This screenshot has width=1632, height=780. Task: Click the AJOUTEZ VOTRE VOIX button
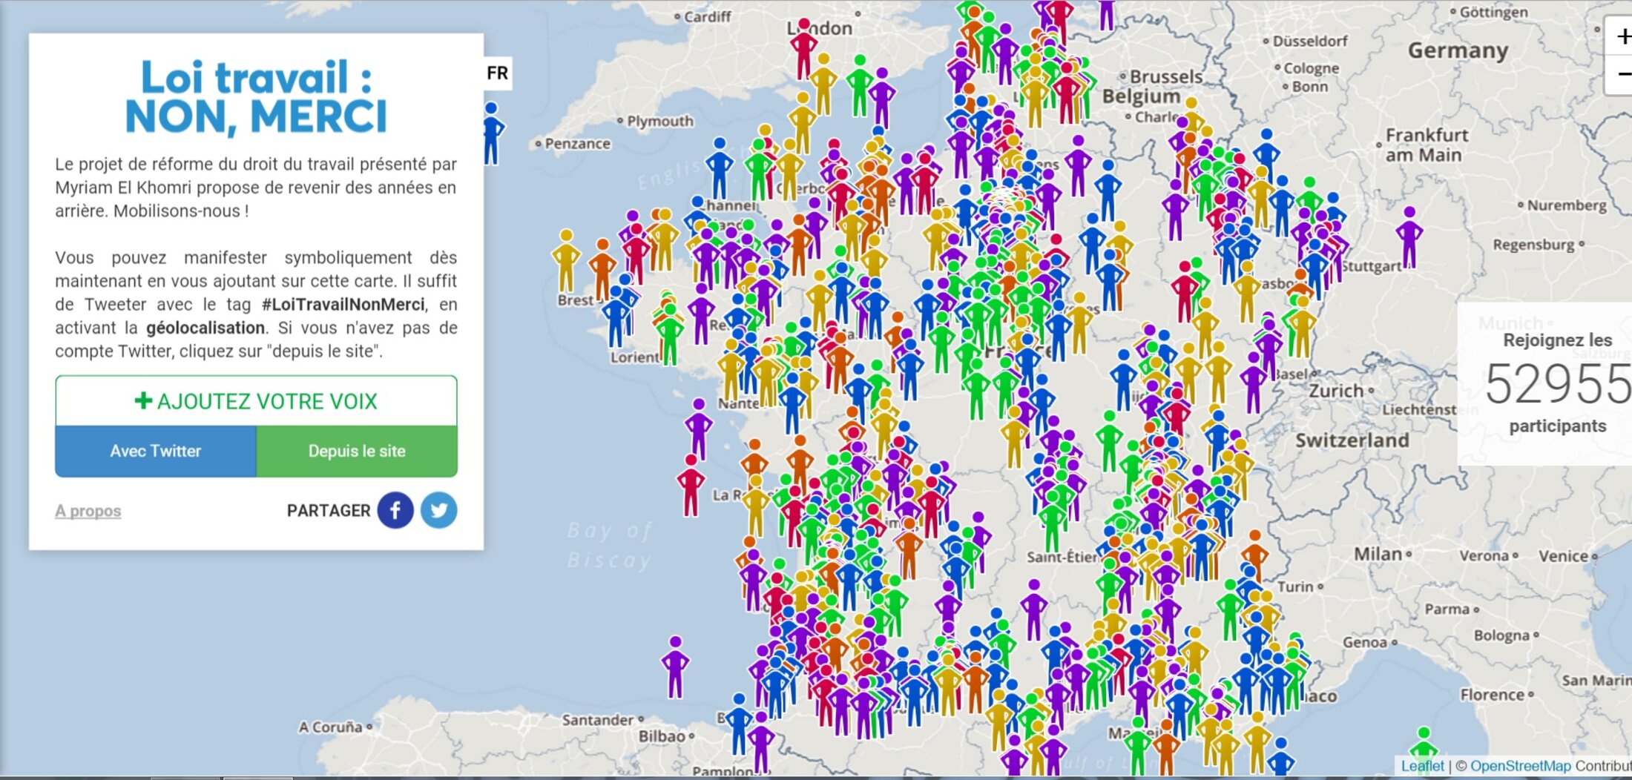pyautogui.click(x=256, y=401)
